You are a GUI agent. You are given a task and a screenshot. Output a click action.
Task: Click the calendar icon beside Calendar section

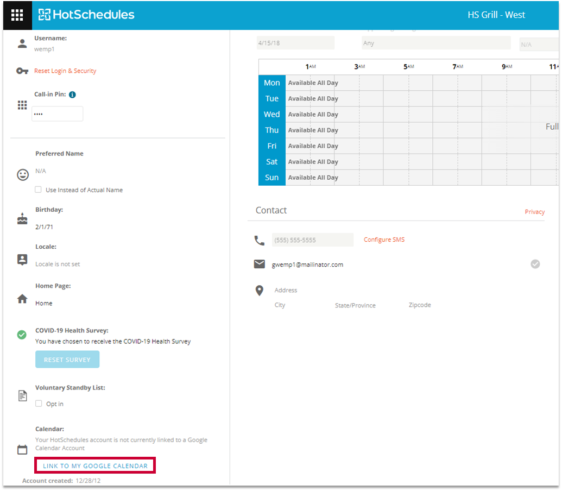(22, 450)
